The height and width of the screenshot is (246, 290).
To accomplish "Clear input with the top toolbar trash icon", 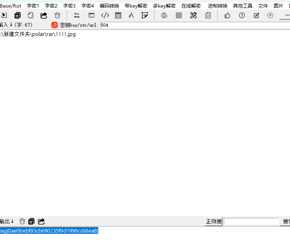I will click(x=57, y=15).
